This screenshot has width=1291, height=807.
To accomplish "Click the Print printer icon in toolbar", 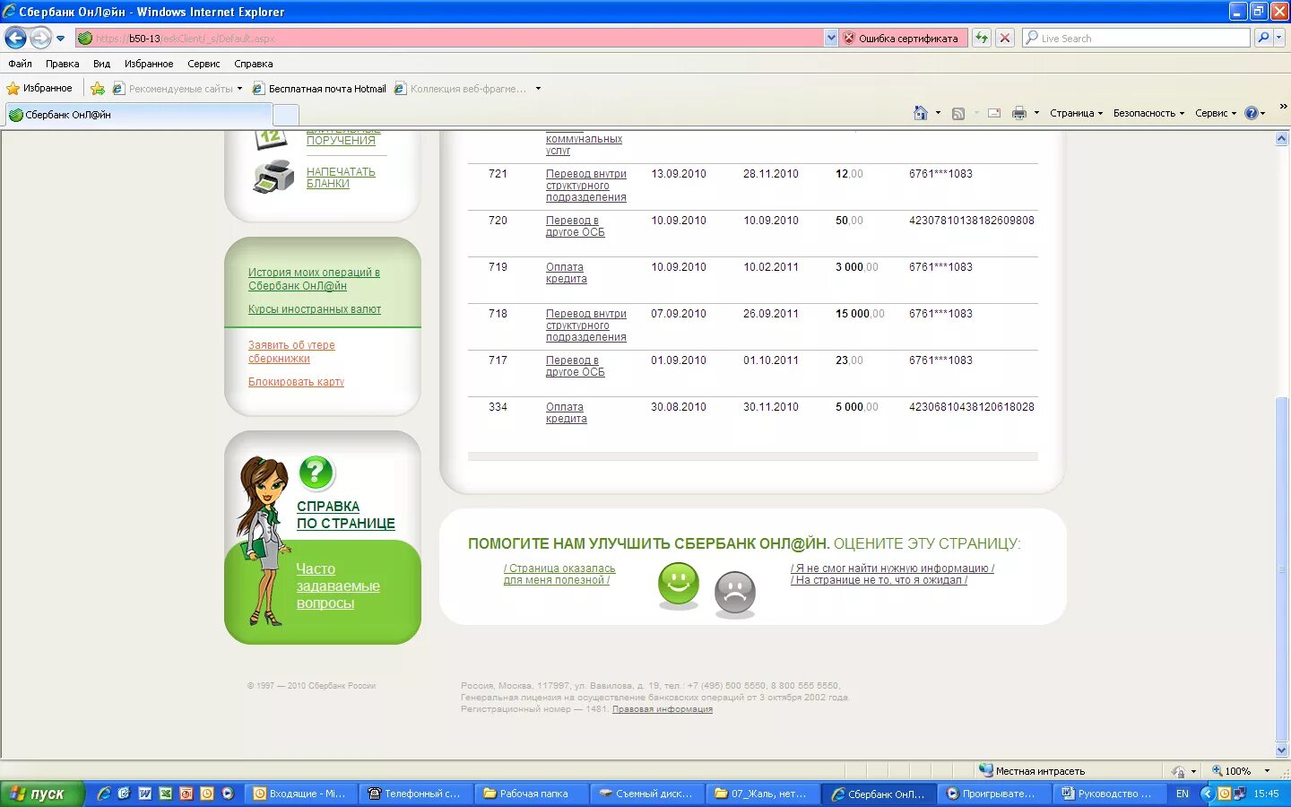I will 1018,113.
